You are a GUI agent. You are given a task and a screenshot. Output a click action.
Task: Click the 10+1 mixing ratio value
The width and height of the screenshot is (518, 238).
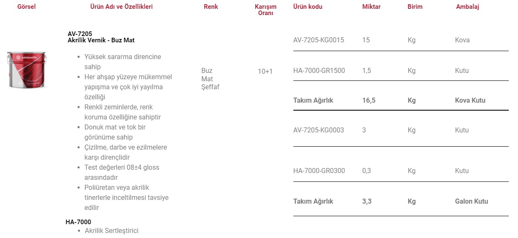265,72
